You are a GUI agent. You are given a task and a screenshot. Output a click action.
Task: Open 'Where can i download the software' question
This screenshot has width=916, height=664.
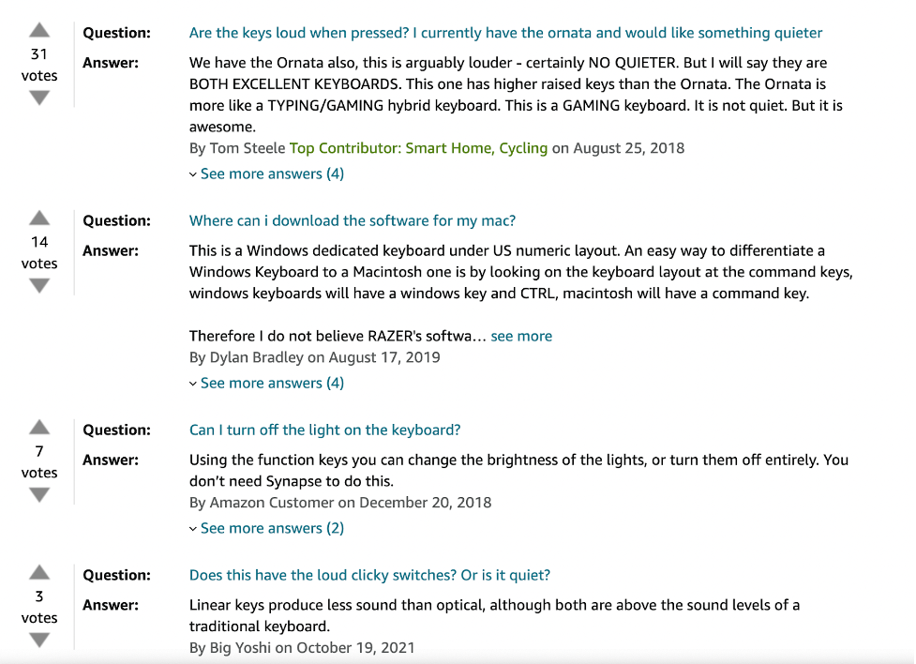[x=353, y=221]
